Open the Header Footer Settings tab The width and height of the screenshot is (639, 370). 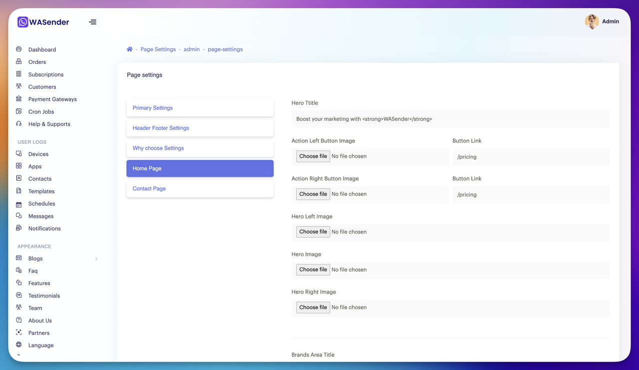pos(200,128)
